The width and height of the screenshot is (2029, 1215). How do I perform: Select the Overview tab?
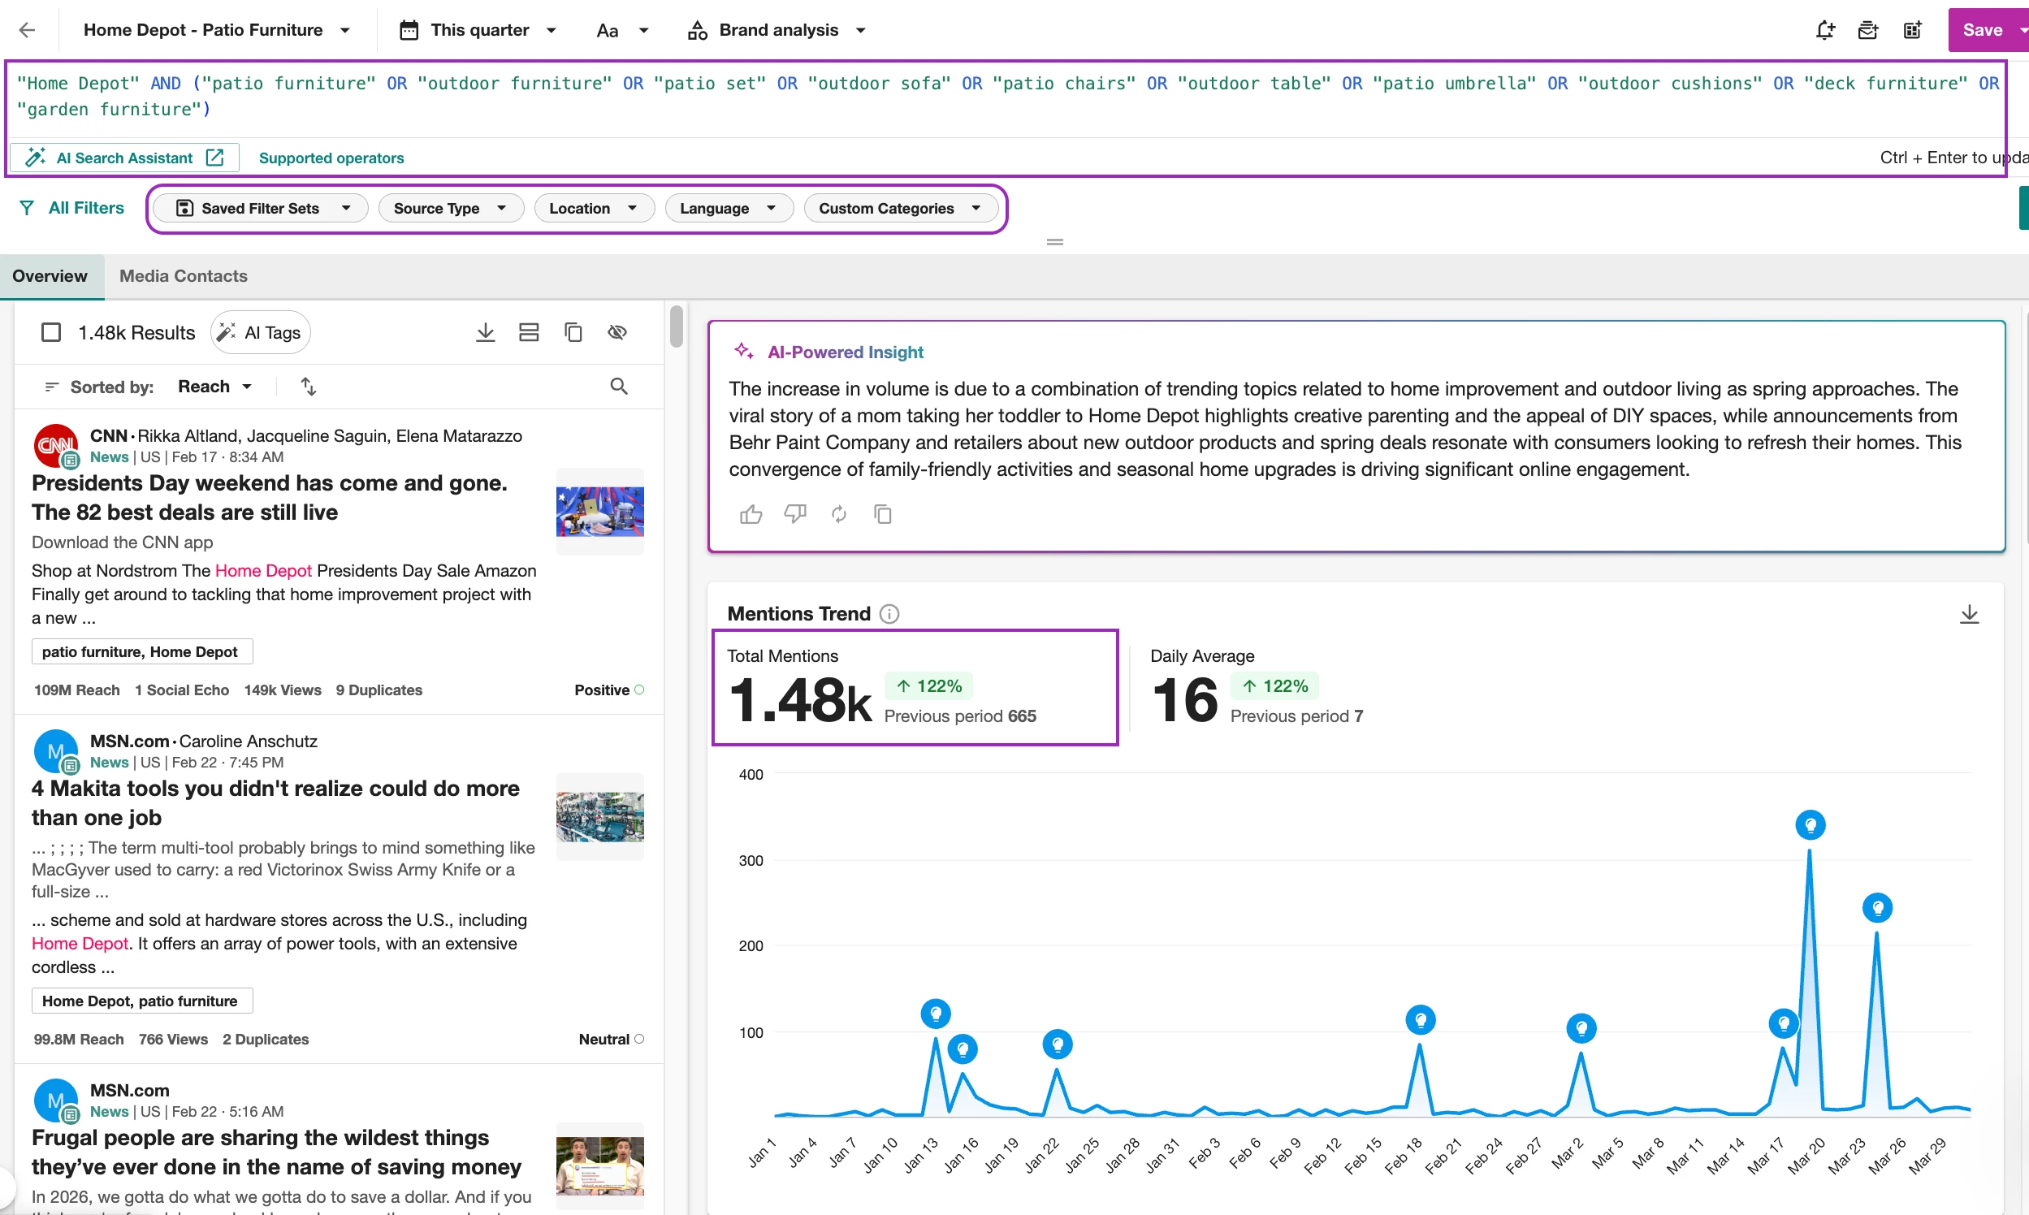point(50,276)
